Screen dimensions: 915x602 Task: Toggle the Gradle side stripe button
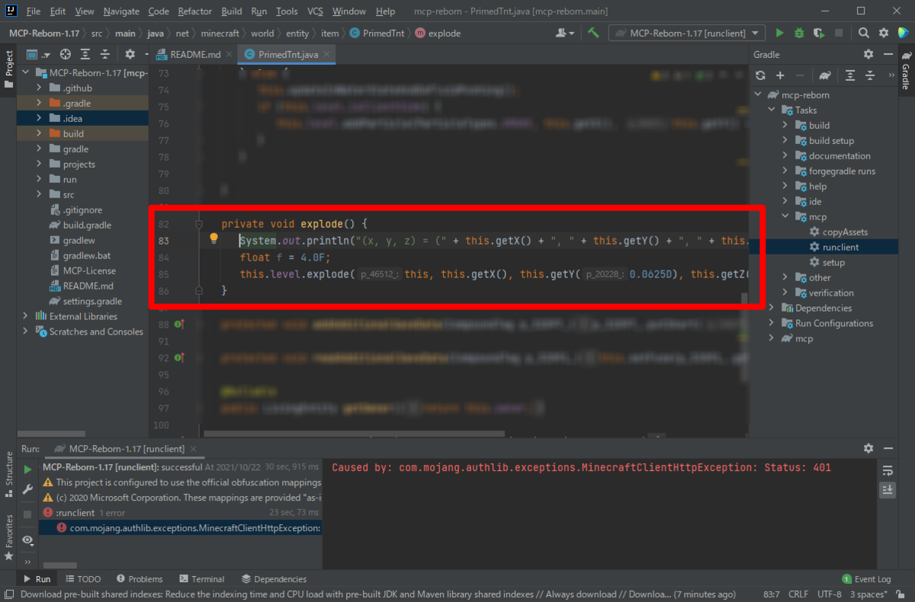coord(906,69)
